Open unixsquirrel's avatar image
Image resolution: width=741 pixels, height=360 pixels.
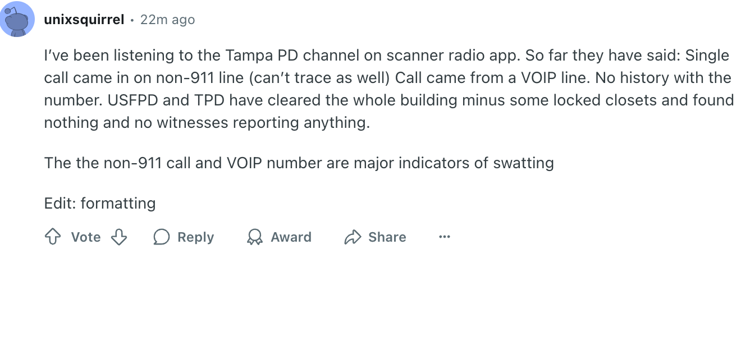point(17,20)
